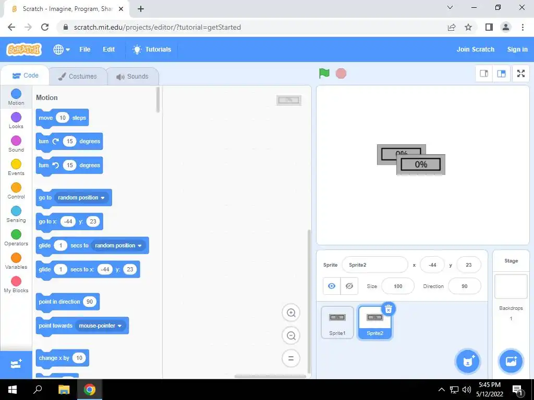Select the Events block category
This screenshot has height=400, width=534.
(x=16, y=167)
